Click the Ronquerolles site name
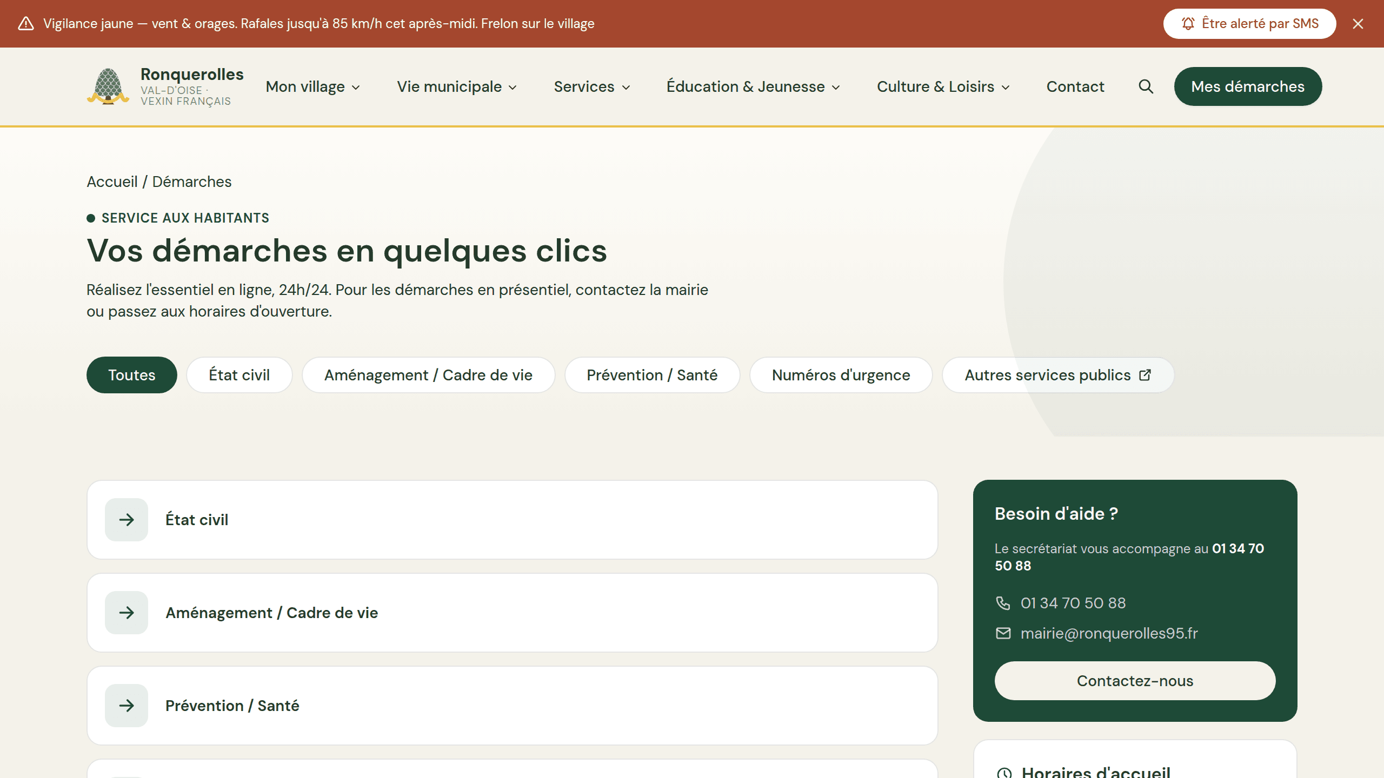Image resolution: width=1384 pixels, height=778 pixels. 192,74
